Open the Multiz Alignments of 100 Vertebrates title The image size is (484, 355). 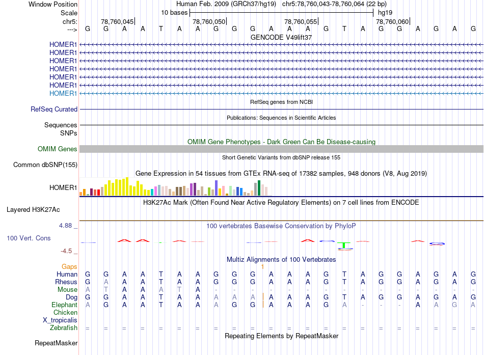pos(281,260)
